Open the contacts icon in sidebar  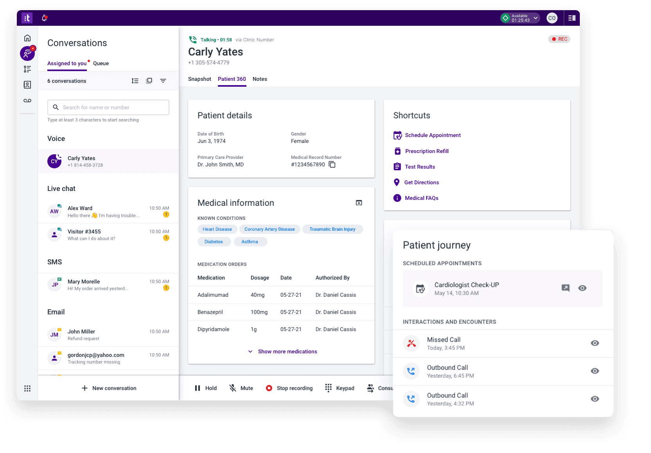click(x=27, y=85)
